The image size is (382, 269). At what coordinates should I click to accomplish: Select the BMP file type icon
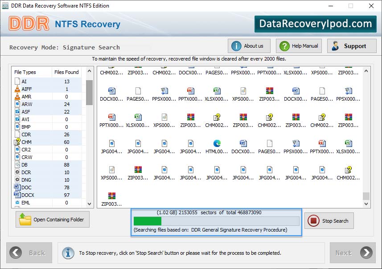[17, 126]
